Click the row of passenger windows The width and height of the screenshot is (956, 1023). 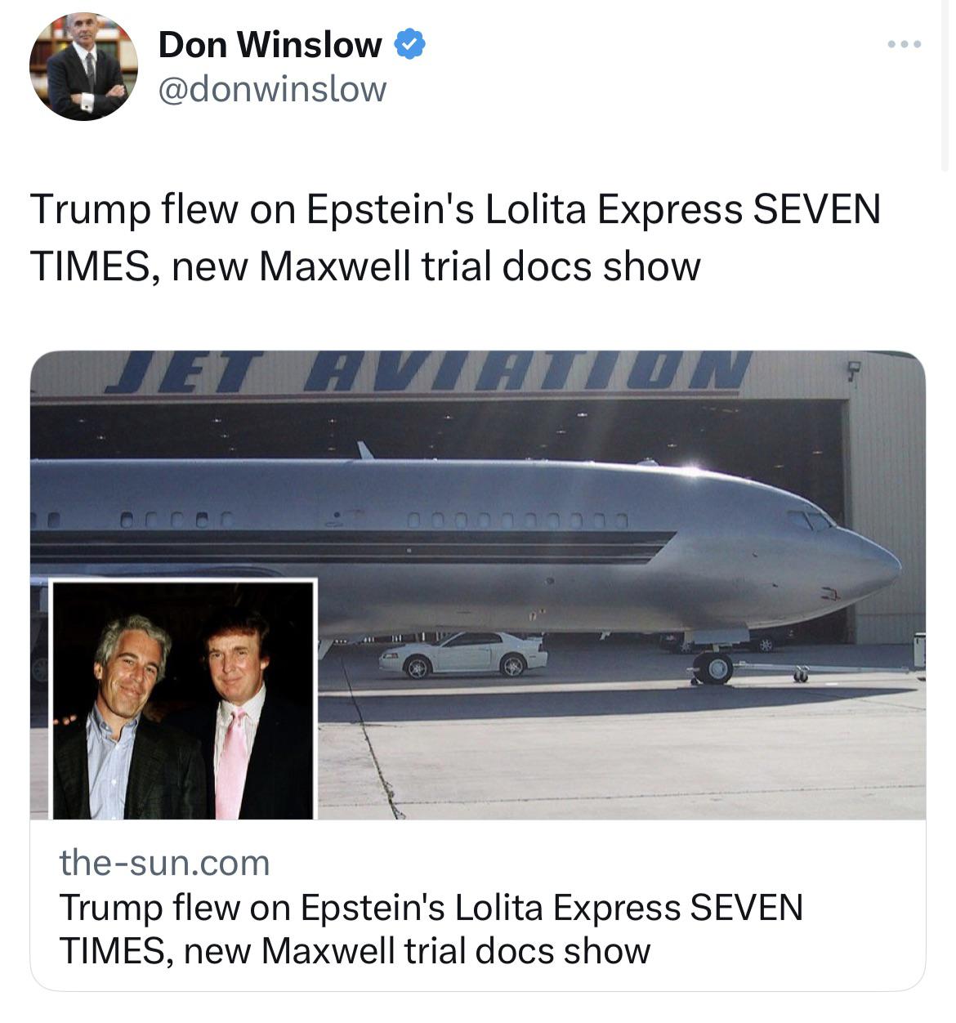tap(517, 520)
